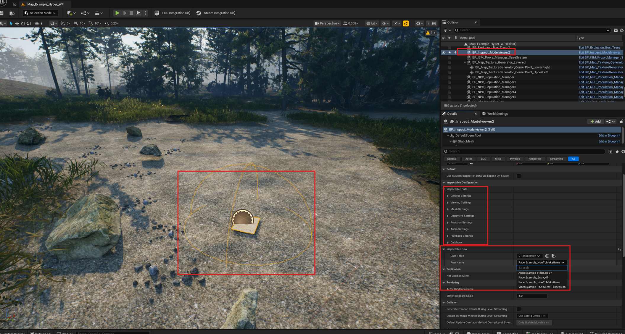Image resolution: width=625 pixels, height=334 pixels.
Task: Toggle pin on BP_Inspect_Modelviewer2 row
Action: click(455, 52)
